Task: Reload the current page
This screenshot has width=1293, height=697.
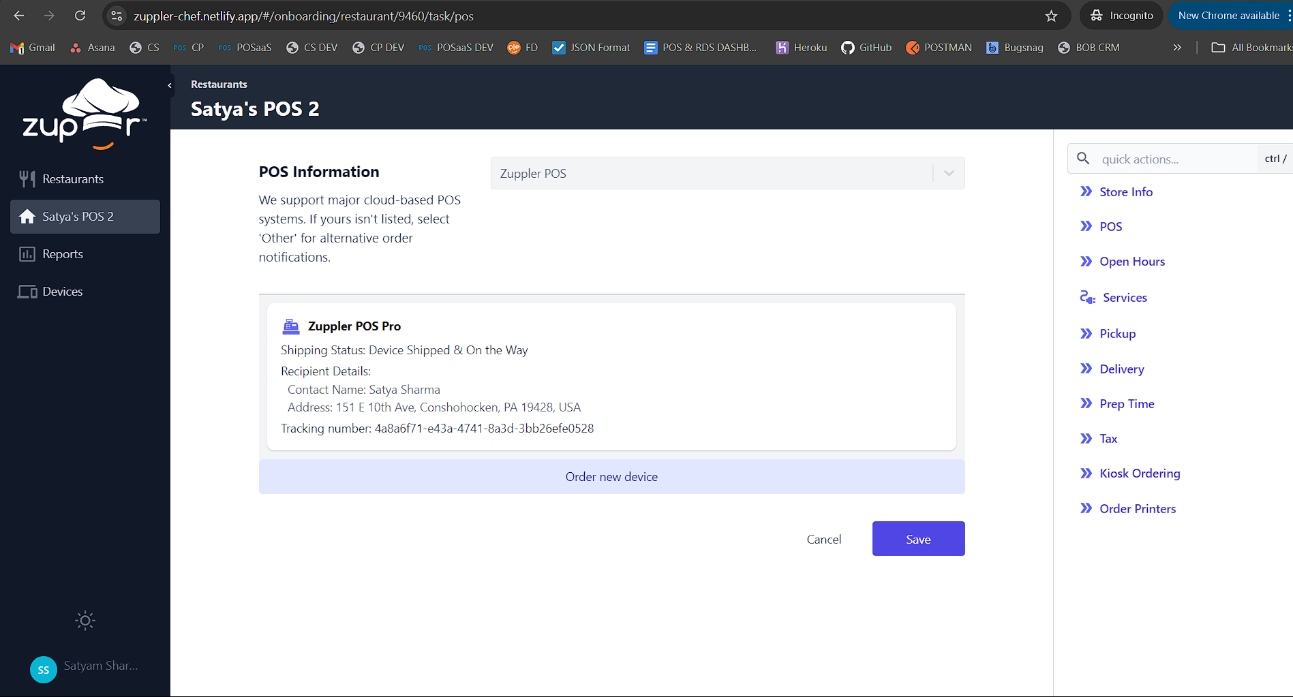Action: click(x=80, y=16)
